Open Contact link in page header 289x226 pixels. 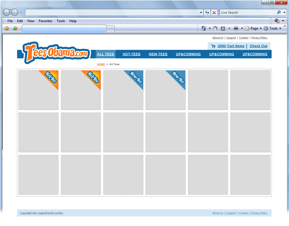(243, 38)
